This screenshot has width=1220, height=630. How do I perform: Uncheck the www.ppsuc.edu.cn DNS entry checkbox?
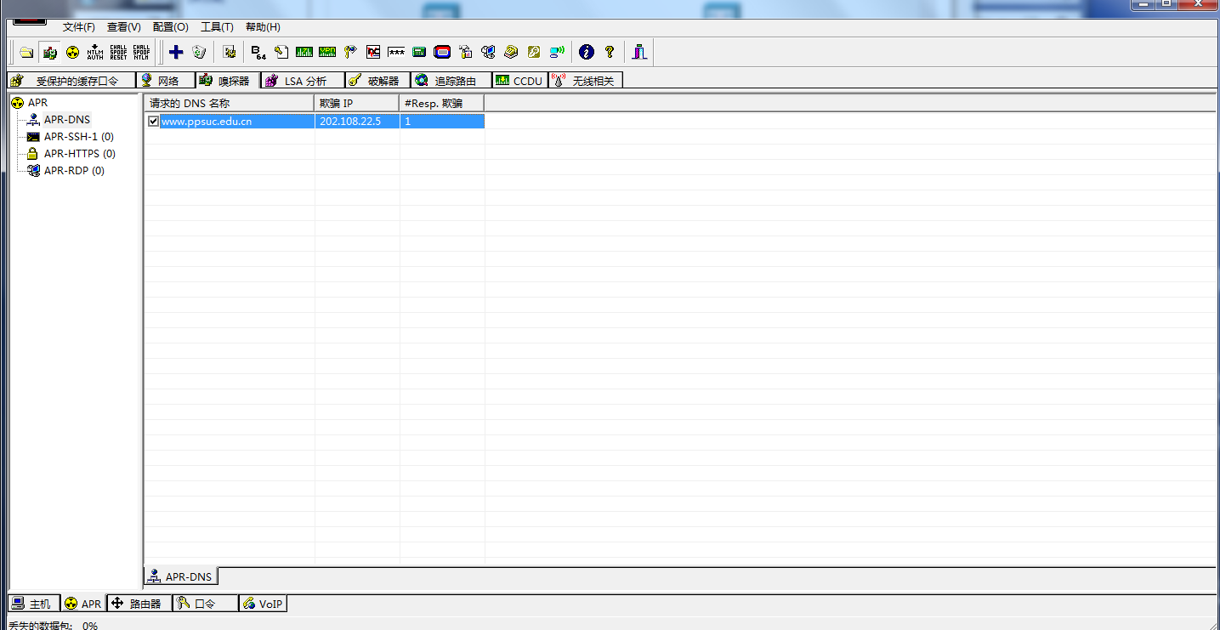153,122
